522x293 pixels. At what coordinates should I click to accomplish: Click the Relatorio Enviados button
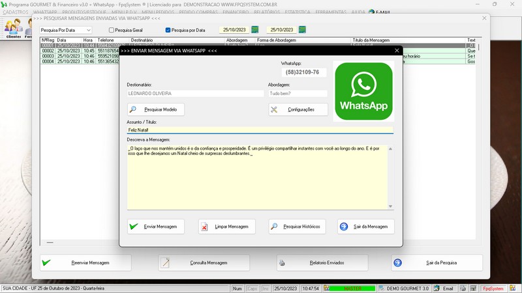(x=322, y=263)
